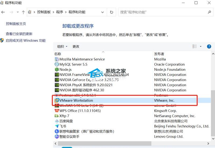Click the control panel icon in address bar
This screenshot has height=148, width=215.
(30, 12)
